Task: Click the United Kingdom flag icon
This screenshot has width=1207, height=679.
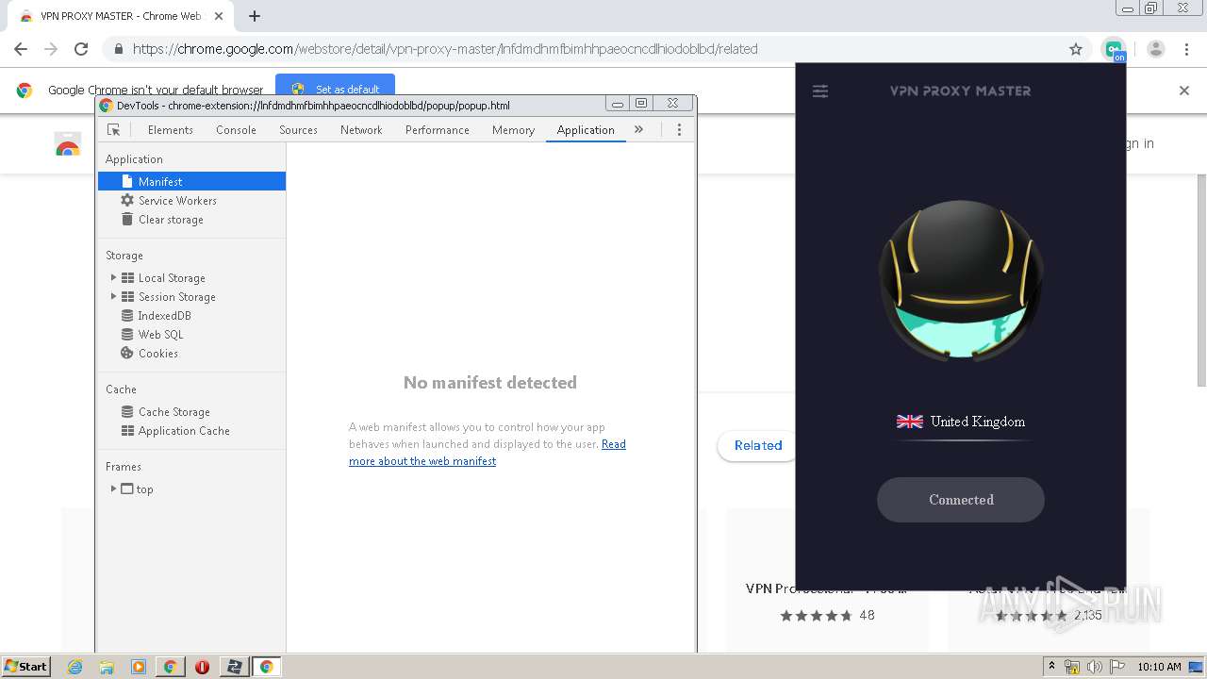Action: pyautogui.click(x=910, y=422)
